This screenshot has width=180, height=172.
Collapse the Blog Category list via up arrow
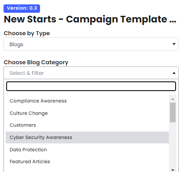click(x=174, y=73)
